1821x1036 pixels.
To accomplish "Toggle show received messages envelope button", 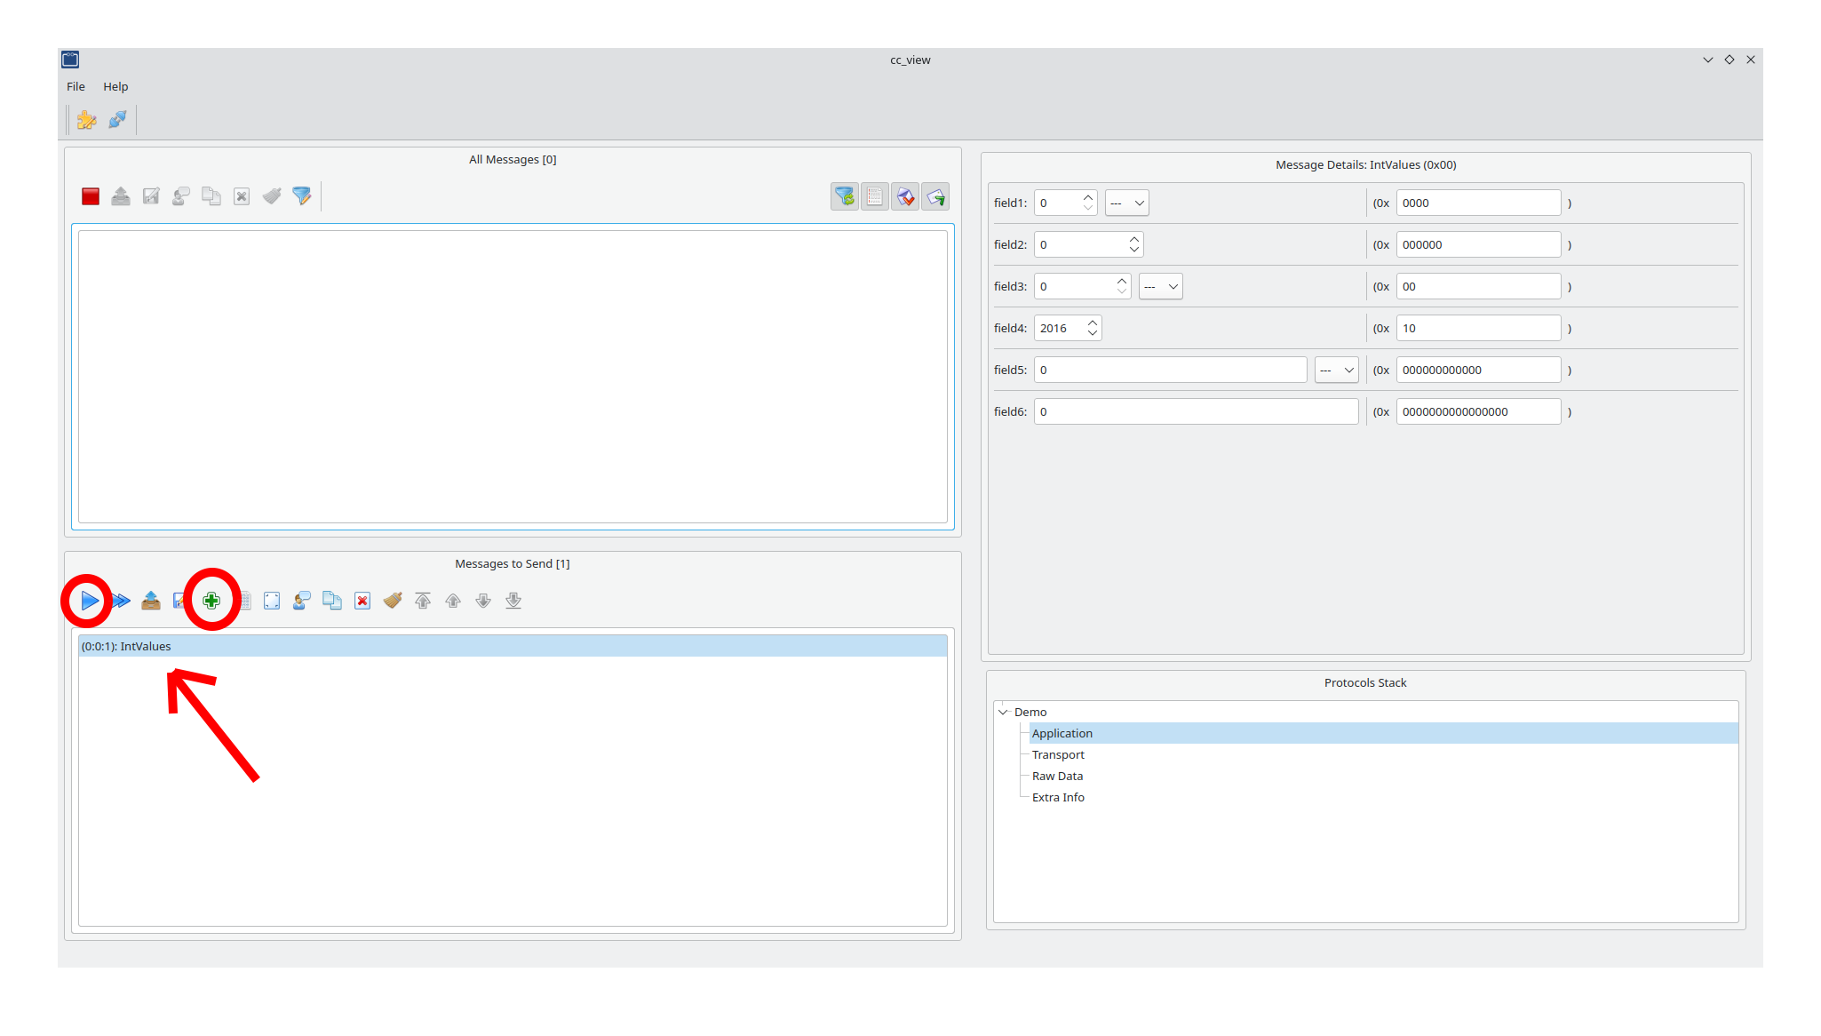I will click(x=905, y=196).
